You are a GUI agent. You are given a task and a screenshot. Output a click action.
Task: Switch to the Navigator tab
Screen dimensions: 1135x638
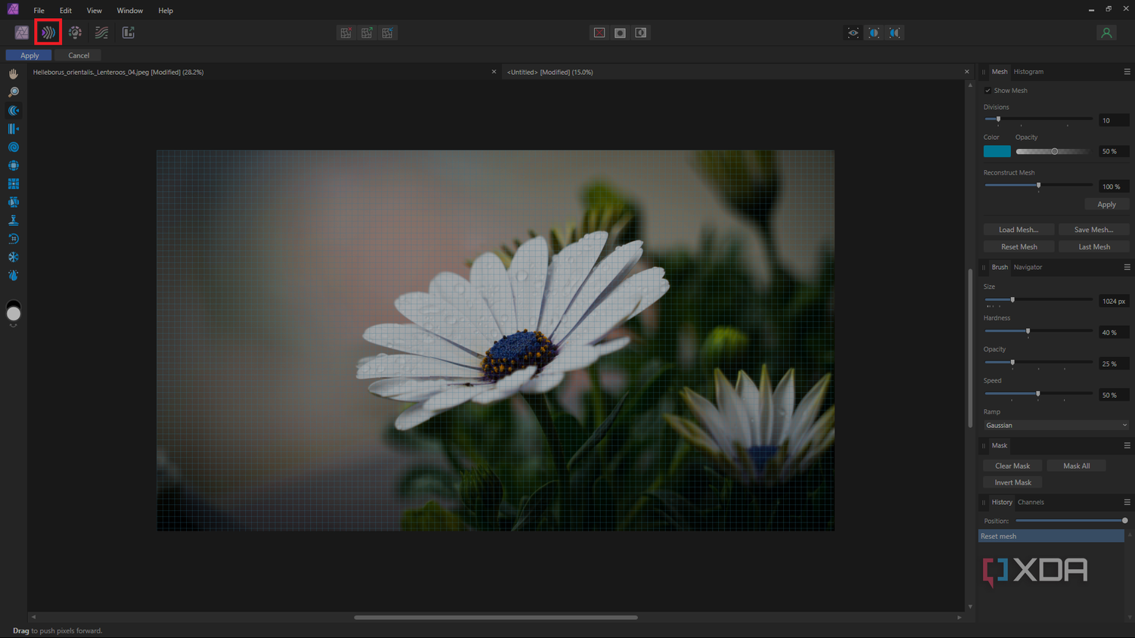1028,267
